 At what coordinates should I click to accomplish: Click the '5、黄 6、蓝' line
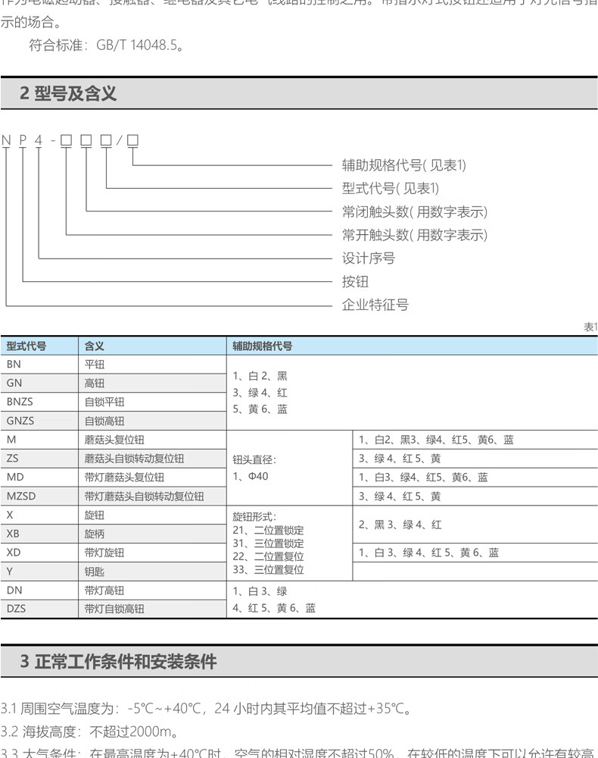point(260,409)
